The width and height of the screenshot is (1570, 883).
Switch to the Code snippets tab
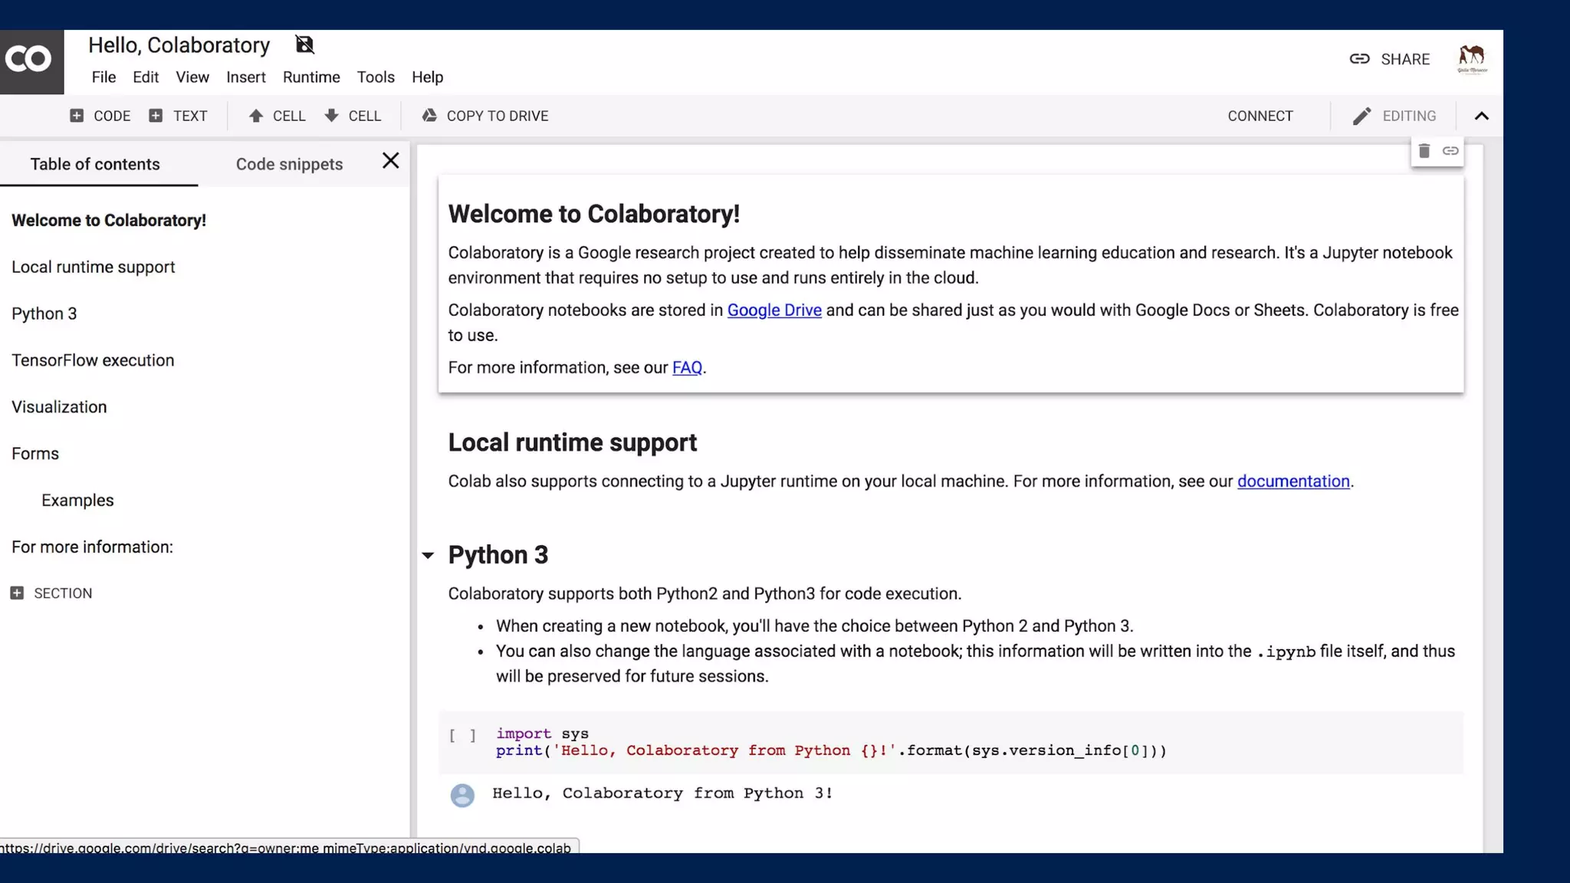coord(289,164)
